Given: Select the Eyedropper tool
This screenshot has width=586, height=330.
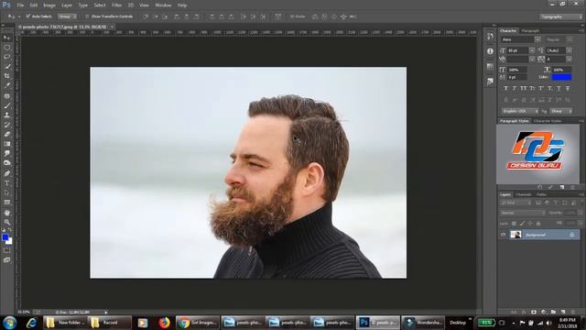Looking at the screenshot, I should click(6, 85).
